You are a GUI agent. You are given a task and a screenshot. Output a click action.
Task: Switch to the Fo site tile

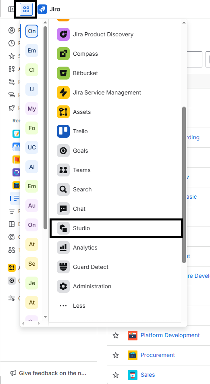pos(32,128)
